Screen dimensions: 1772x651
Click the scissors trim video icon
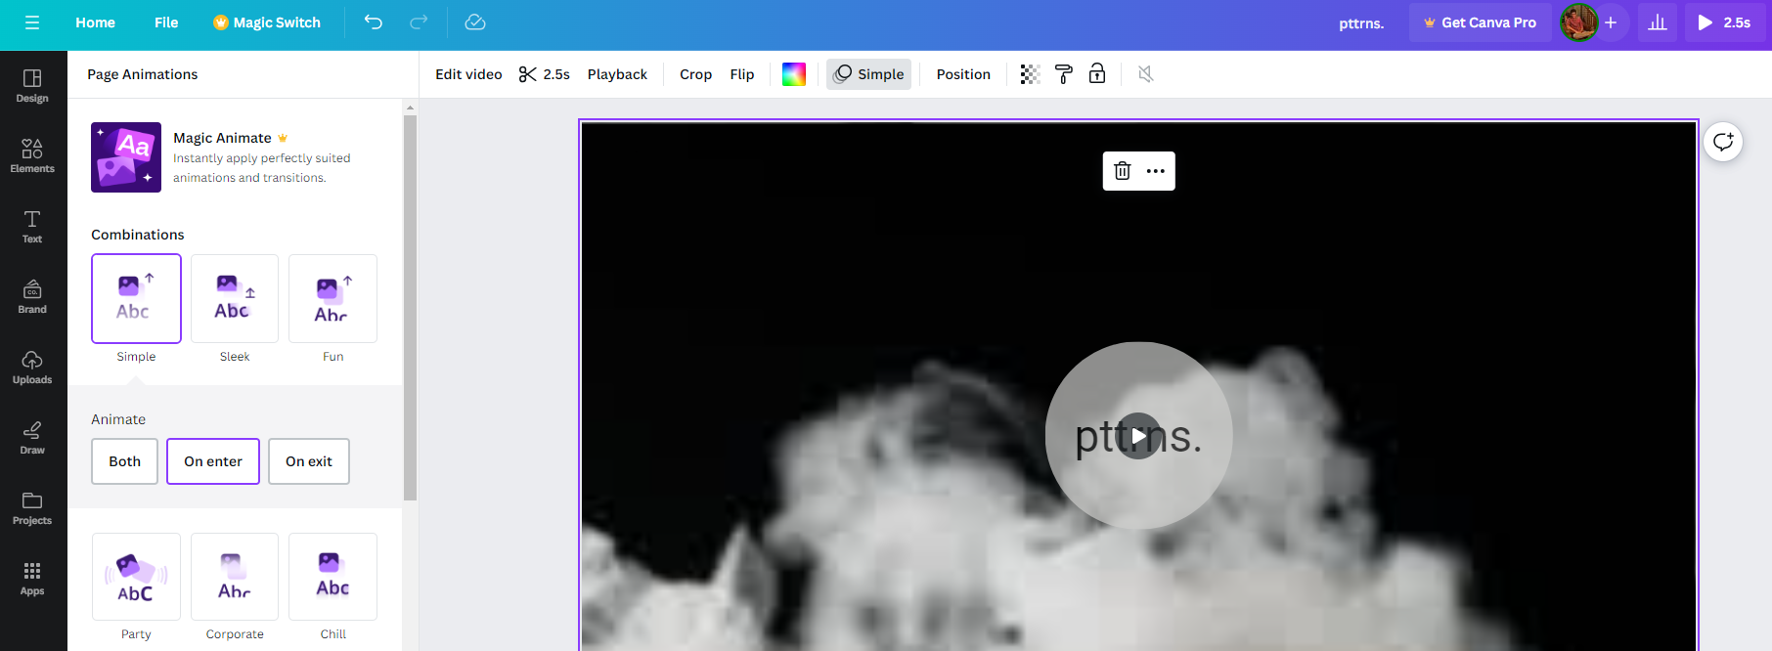coord(528,74)
